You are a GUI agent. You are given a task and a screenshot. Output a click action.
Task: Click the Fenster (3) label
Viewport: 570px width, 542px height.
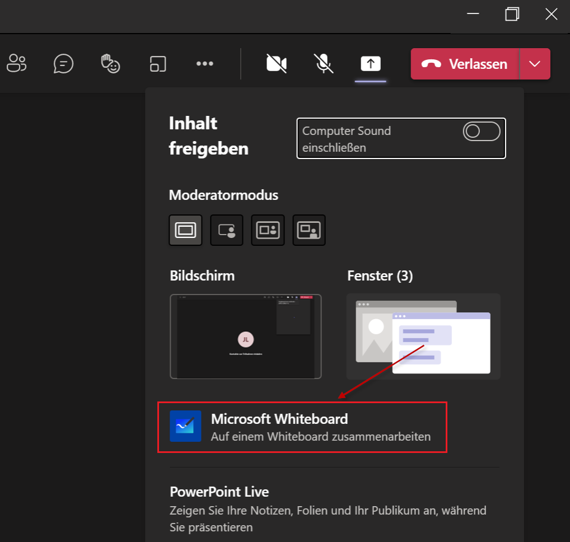click(380, 275)
